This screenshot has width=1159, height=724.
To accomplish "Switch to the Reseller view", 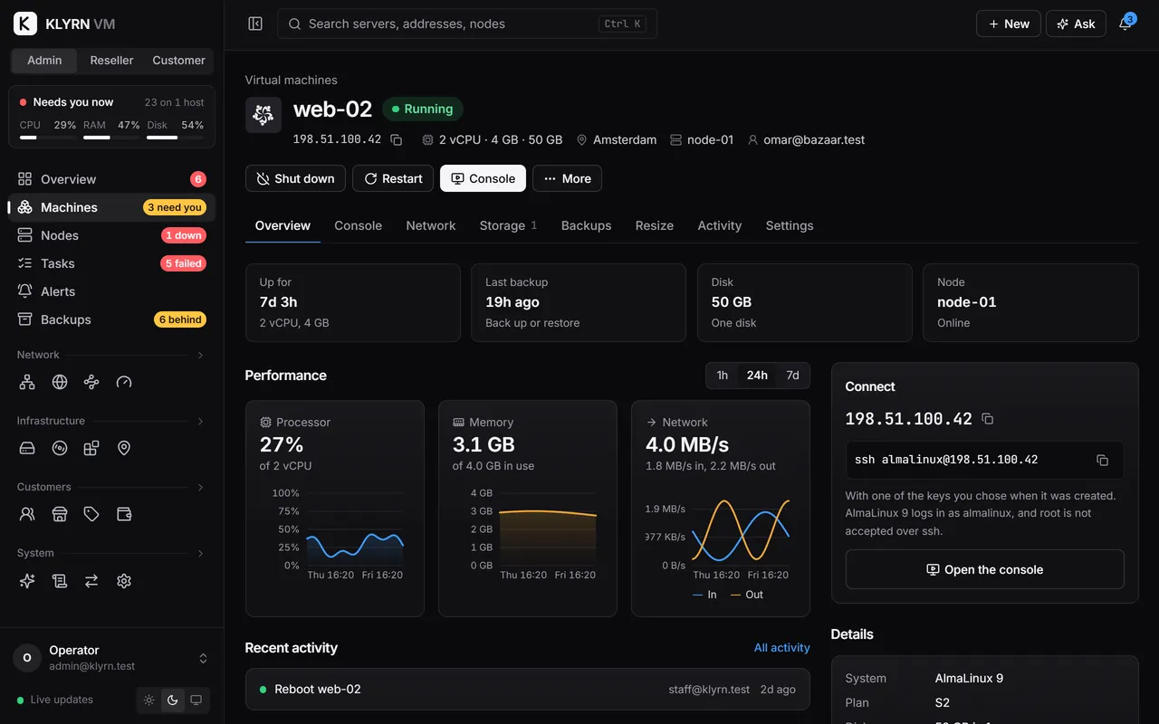I will click(x=111, y=61).
